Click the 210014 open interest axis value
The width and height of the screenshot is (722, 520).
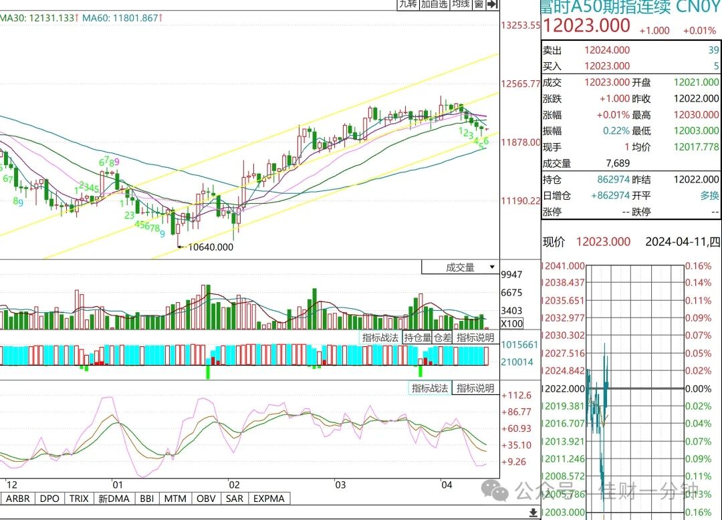(x=517, y=362)
